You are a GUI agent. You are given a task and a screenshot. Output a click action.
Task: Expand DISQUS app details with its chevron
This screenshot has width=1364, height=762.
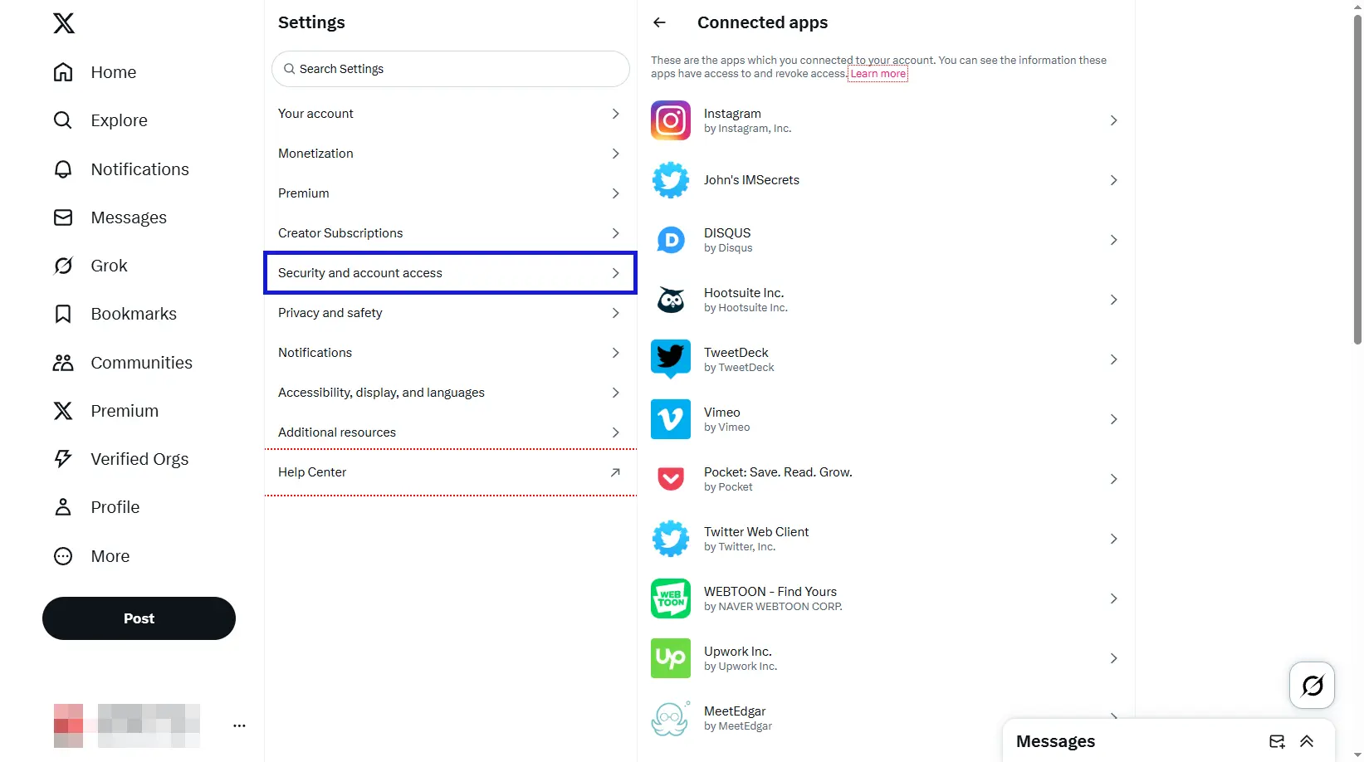(1113, 240)
